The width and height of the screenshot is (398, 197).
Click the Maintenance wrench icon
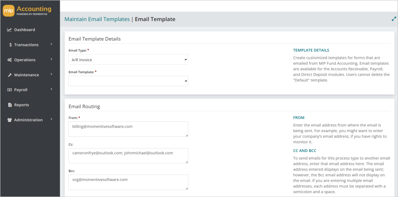pos(10,75)
